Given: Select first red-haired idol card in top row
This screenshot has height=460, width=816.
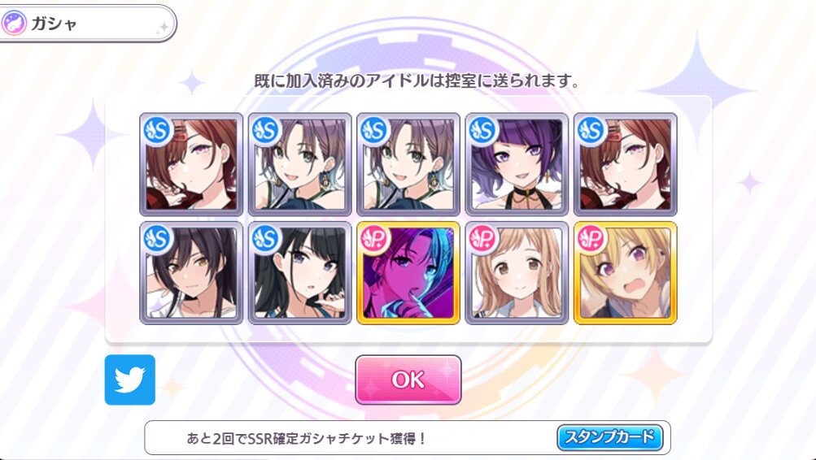Looking at the screenshot, I should point(191,164).
